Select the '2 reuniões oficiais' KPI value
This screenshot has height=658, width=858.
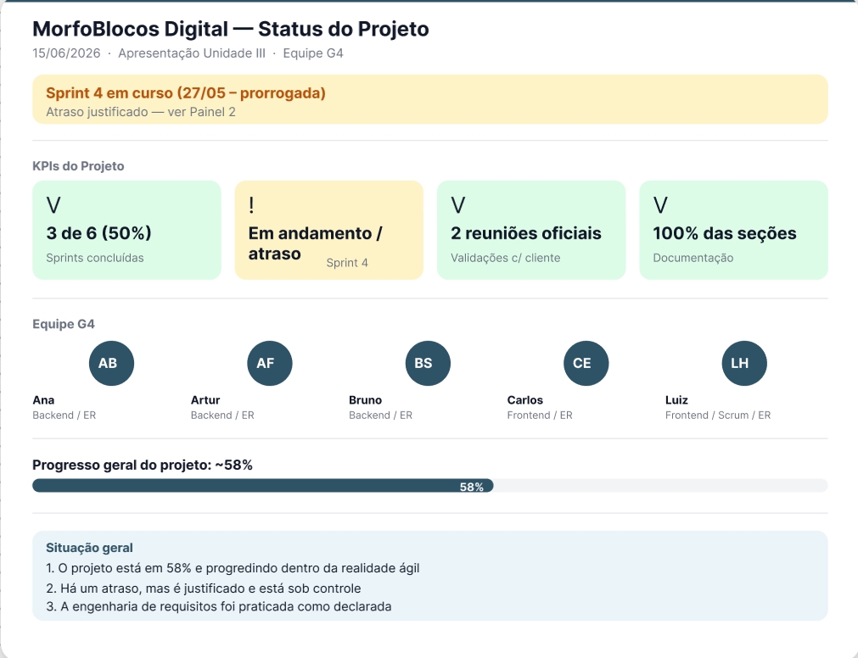[526, 233]
